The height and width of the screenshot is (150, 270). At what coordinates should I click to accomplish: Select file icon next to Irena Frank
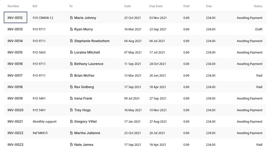coord(71,98)
